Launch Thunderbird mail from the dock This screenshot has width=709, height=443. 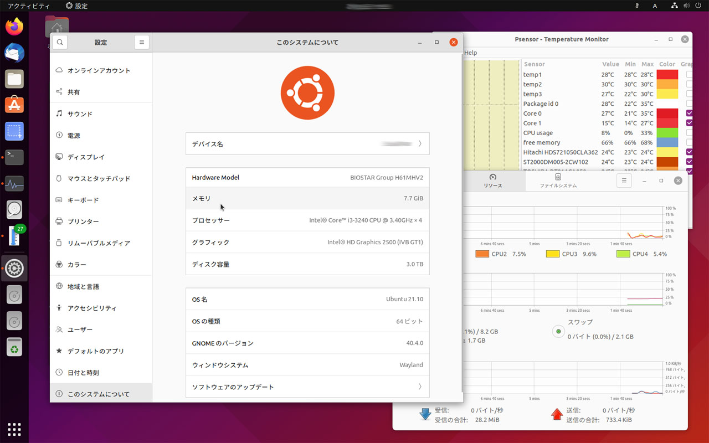[14, 53]
